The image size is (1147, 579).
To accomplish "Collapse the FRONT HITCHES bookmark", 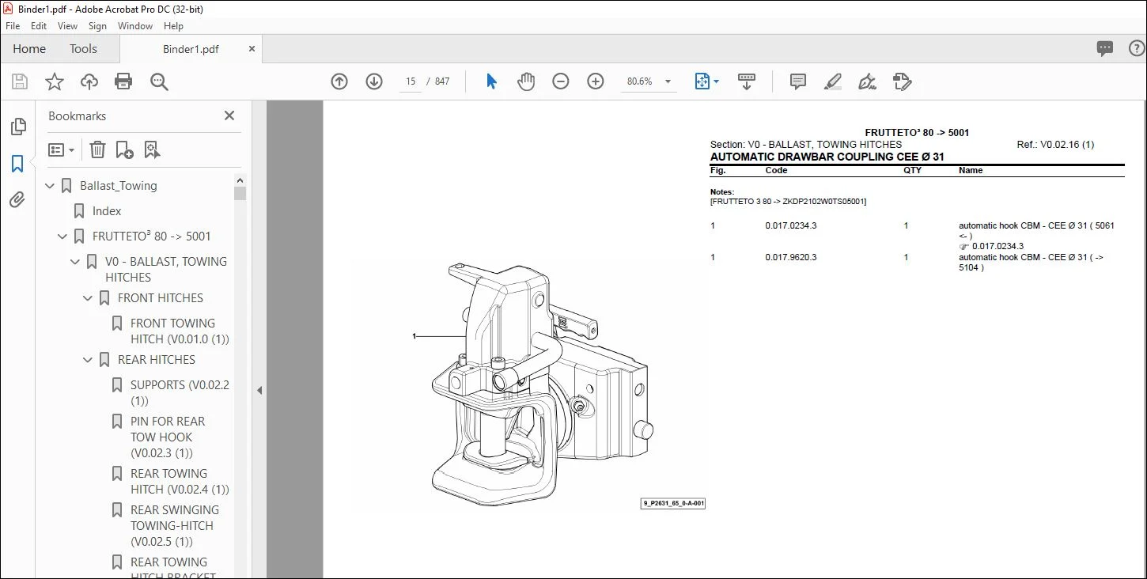I will pos(88,298).
